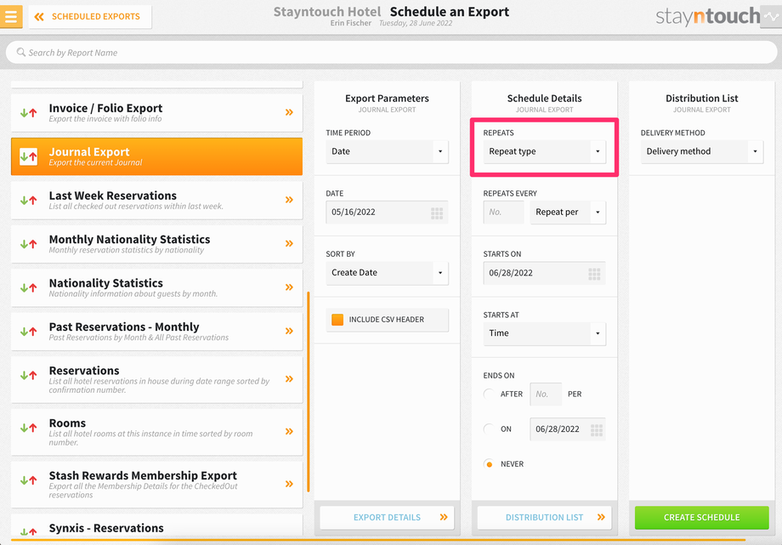Click Last Week Reservations double chevron
This screenshot has width=782, height=545.
pos(289,200)
